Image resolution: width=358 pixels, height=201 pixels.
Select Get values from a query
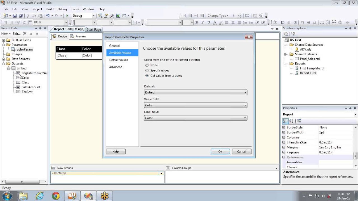[x=147, y=76]
